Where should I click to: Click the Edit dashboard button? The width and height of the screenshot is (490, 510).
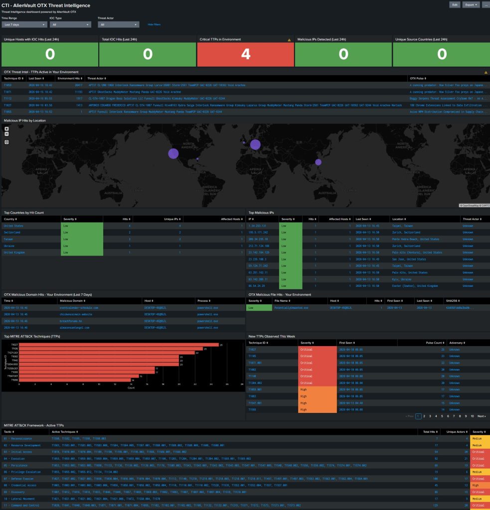[x=455, y=4]
